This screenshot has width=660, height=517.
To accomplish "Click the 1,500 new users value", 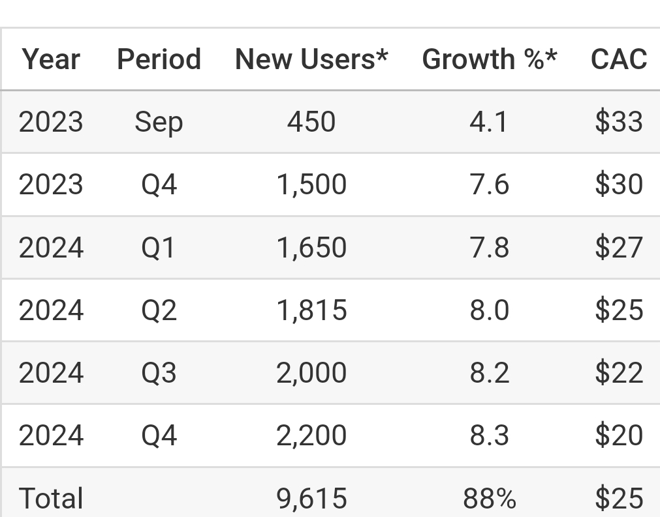I will pos(311,185).
